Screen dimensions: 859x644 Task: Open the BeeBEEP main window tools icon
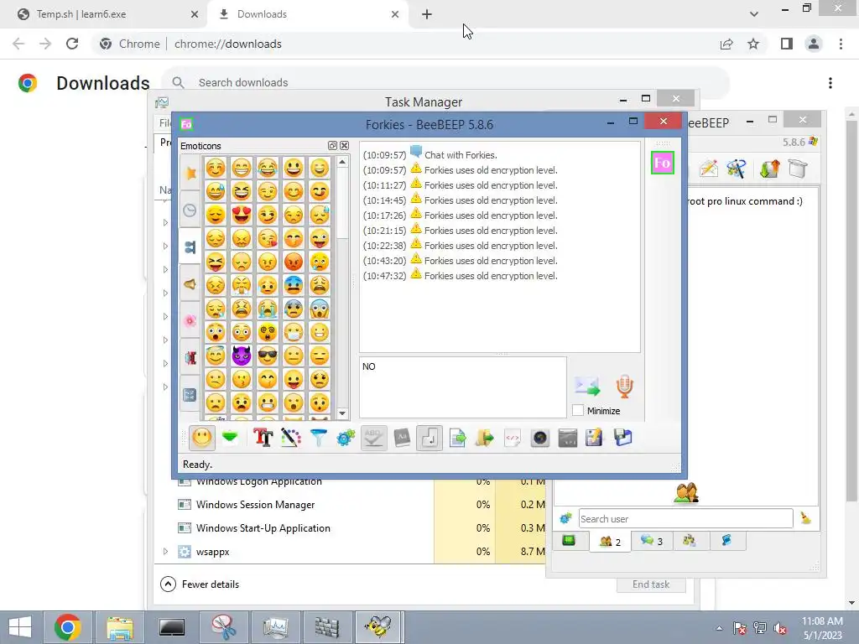coord(737,169)
